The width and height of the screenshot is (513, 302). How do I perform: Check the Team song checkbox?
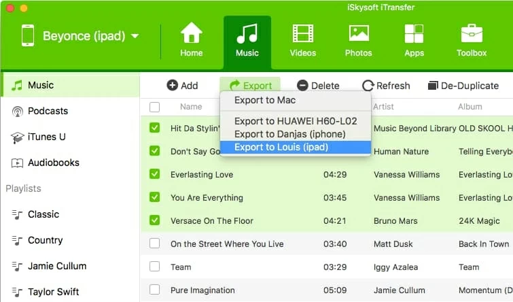[x=155, y=267]
